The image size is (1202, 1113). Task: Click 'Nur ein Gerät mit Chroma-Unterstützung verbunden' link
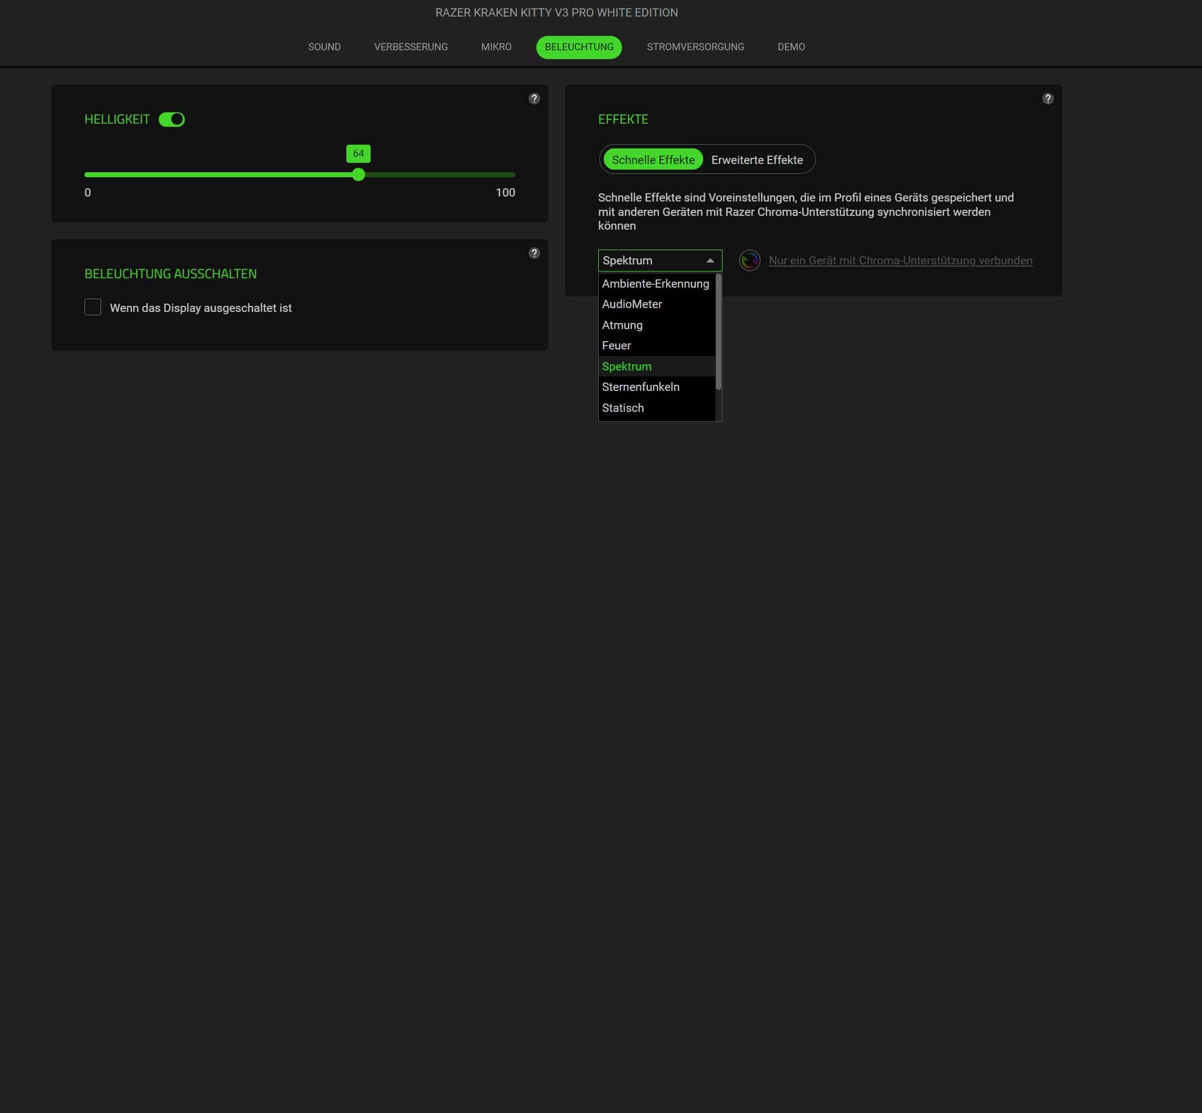[900, 261]
